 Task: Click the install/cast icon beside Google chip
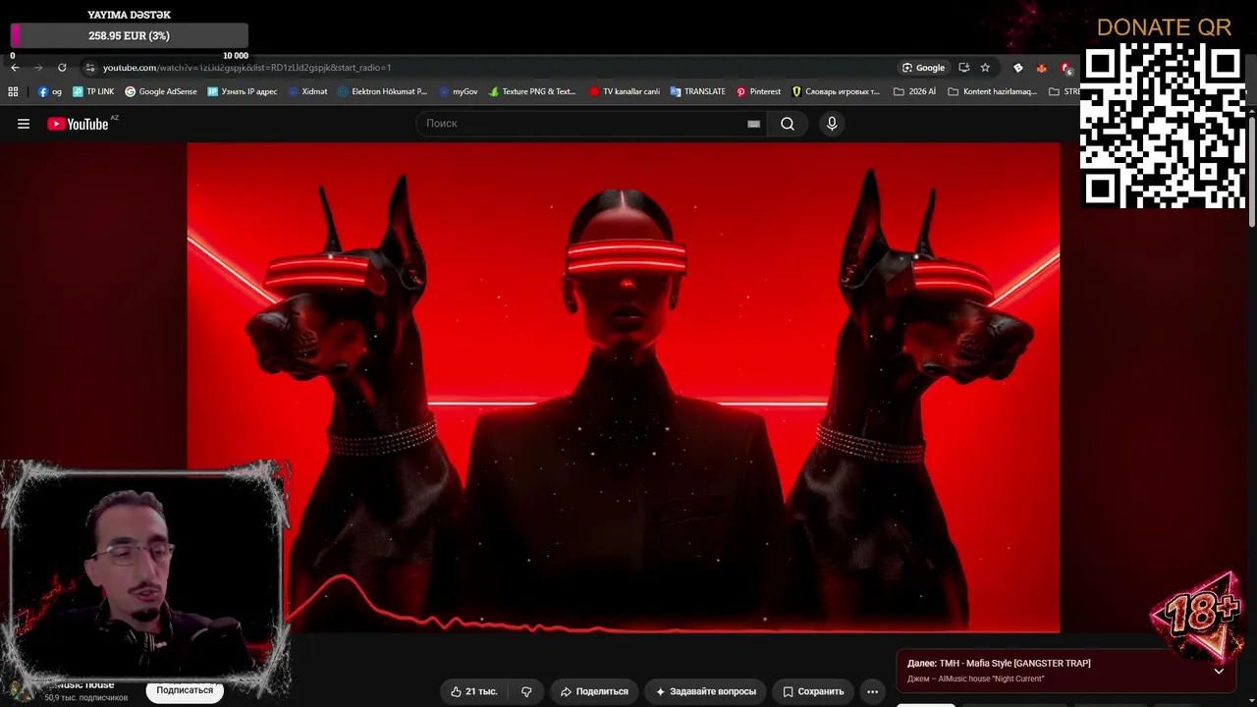pyautogui.click(x=963, y=68)
